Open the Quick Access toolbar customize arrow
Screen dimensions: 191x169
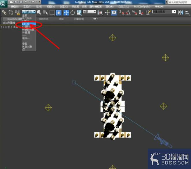pos(39,2)
